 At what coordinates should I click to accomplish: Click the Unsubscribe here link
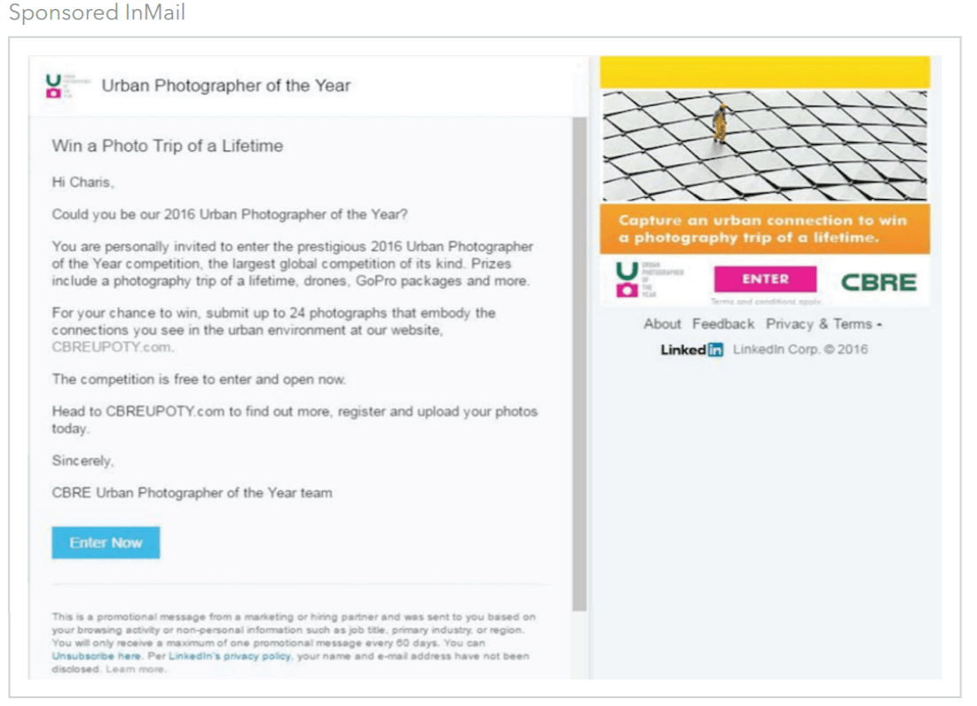pyautogui.click(x=97, y=656)
